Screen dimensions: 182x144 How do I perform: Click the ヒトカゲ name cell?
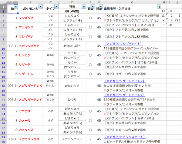[31, 55]
